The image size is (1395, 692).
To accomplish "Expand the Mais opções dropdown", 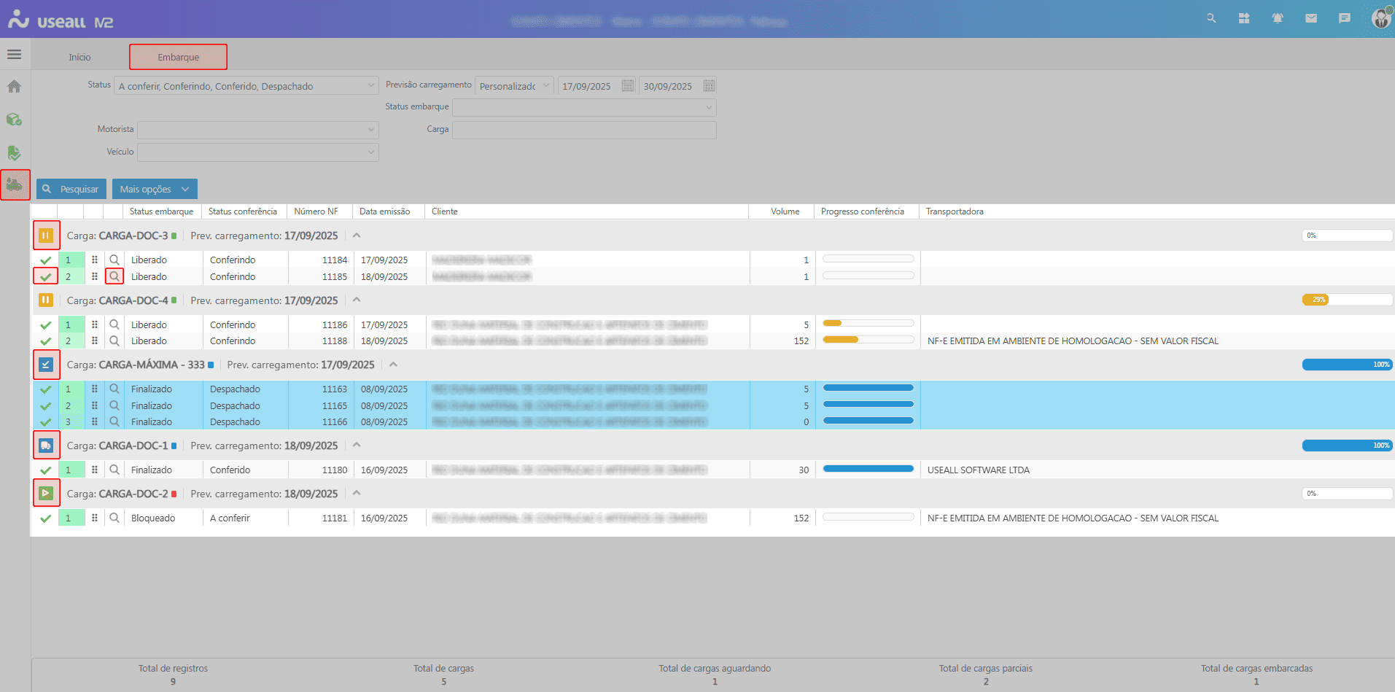I will pyautogui.click(x=155, y=189).
